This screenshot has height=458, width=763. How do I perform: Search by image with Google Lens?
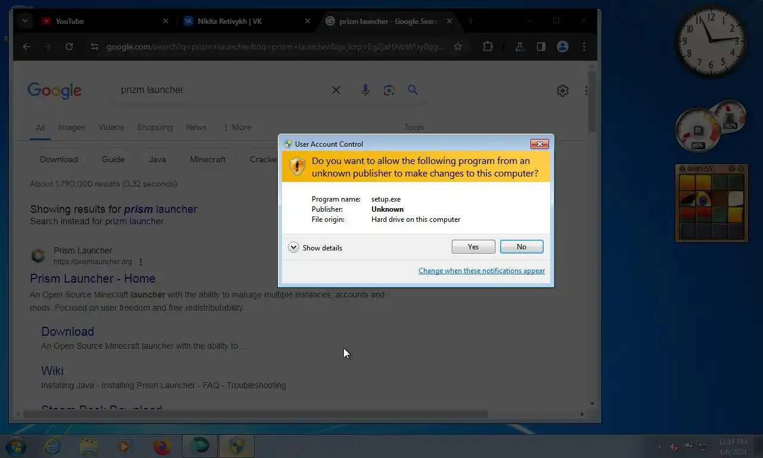389,90
